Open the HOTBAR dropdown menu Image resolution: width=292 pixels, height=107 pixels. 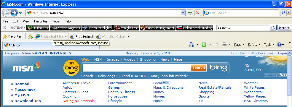[18, 28]
